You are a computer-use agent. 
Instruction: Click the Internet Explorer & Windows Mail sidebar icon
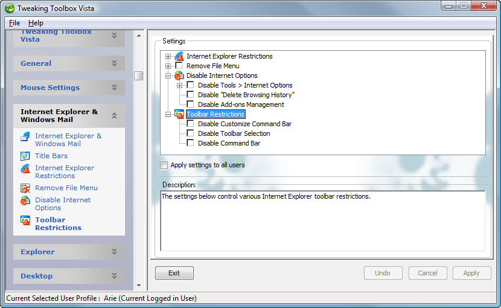25,136
